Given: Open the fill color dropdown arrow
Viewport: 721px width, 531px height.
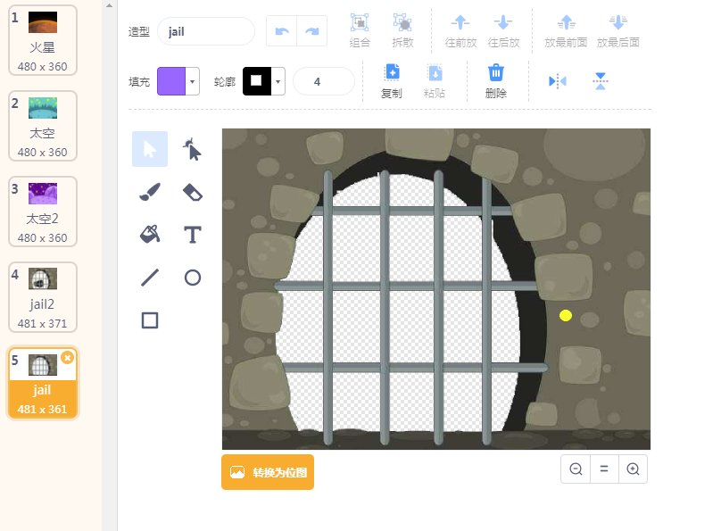Looking at the screenshot, I should [x=192, y=81].
